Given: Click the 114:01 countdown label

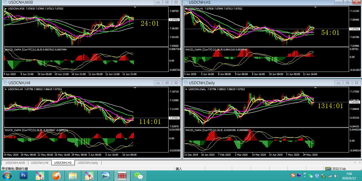Looking at the screenshot, I should (x=150, y=122).
